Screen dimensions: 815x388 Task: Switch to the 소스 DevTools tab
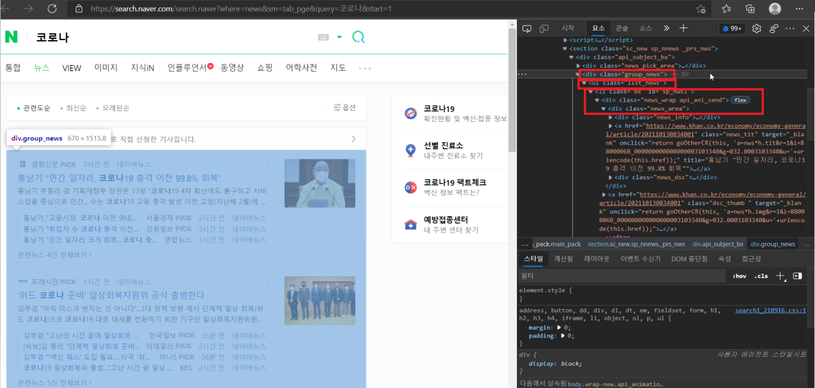point(646,28)
